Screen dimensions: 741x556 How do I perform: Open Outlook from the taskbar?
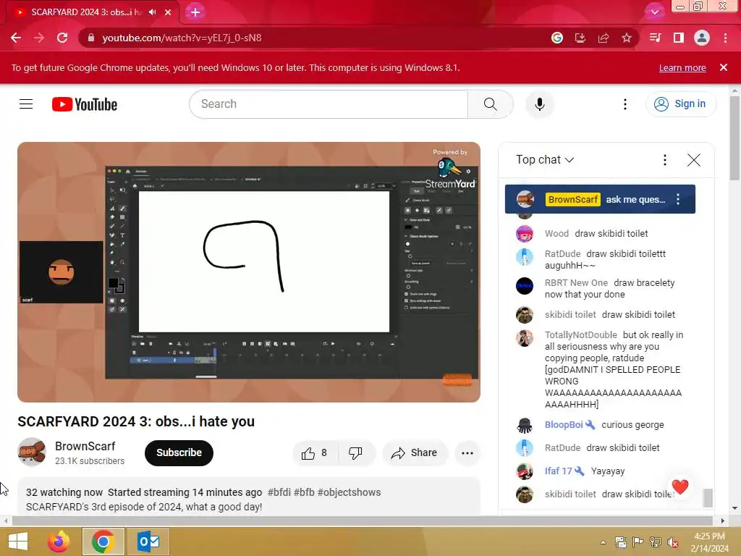(x=148, y=542)
